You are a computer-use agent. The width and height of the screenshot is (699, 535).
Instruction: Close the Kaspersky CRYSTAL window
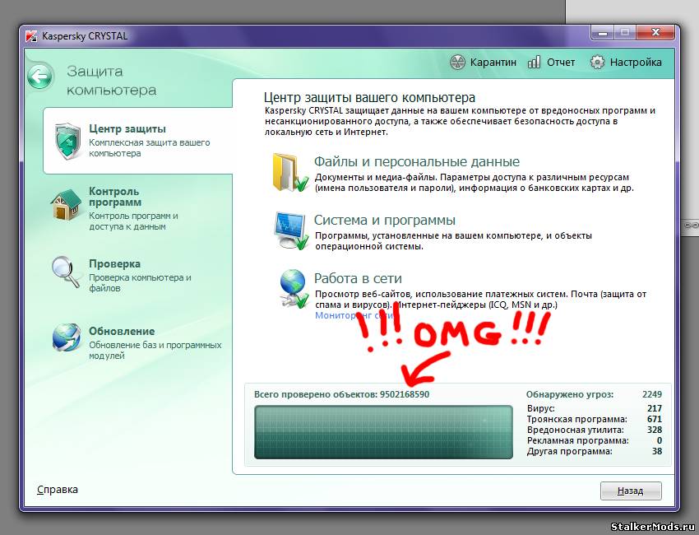[x=655, y=33]
